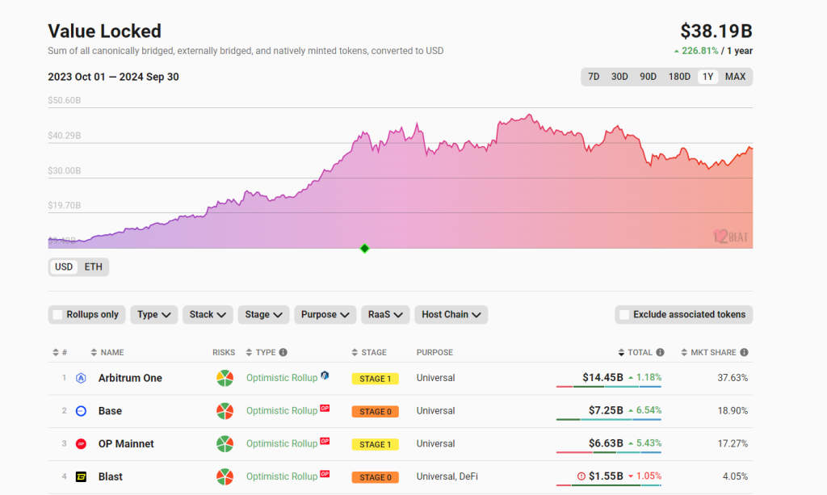Viewport: 827px width, 495px height.
Task: Click the OP Mainnet red logo icon
Action: 81,444
